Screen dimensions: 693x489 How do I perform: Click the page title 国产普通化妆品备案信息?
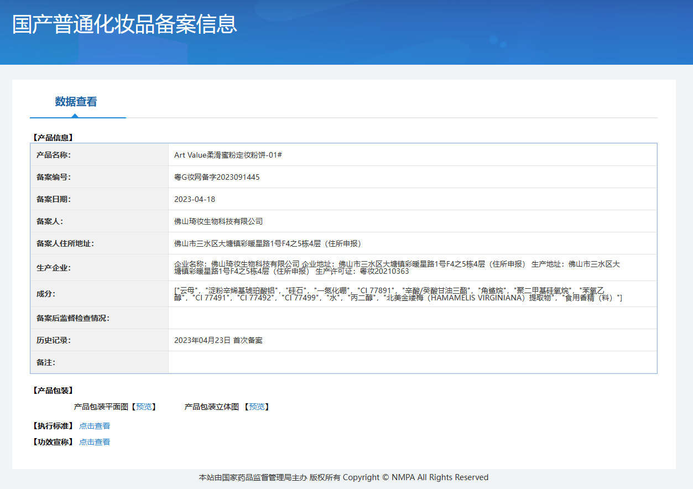124,24
